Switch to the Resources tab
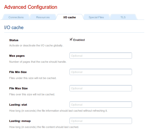Screen dimensions: 145x137 [x=43, y=17]
